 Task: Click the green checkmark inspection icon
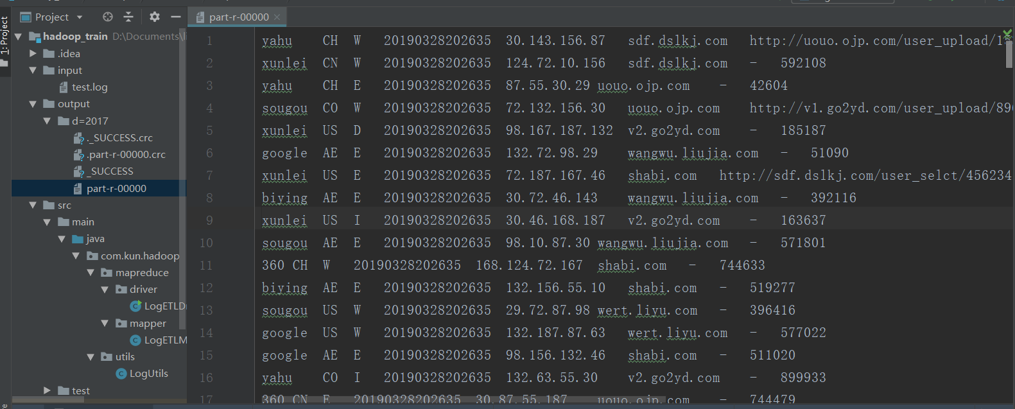tap(1007, 33)
